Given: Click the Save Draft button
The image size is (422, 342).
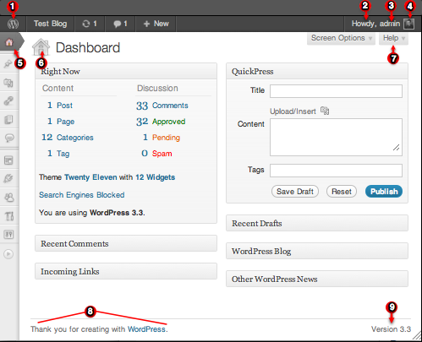Looking at the screenshot, I should point(295,192).
